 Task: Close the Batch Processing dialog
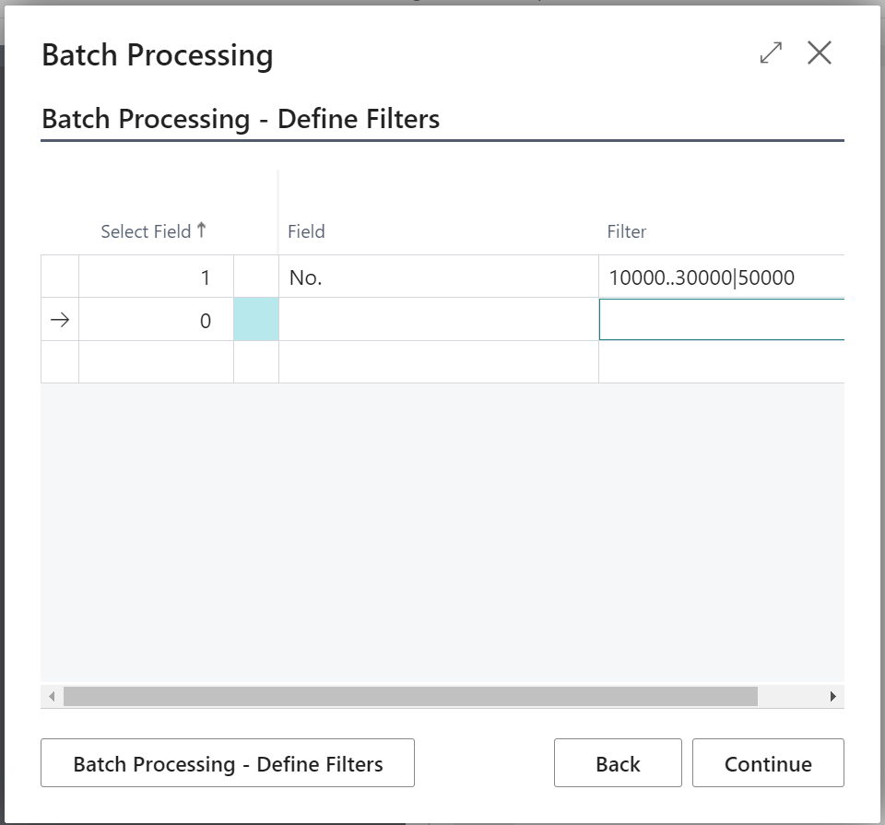820,53
